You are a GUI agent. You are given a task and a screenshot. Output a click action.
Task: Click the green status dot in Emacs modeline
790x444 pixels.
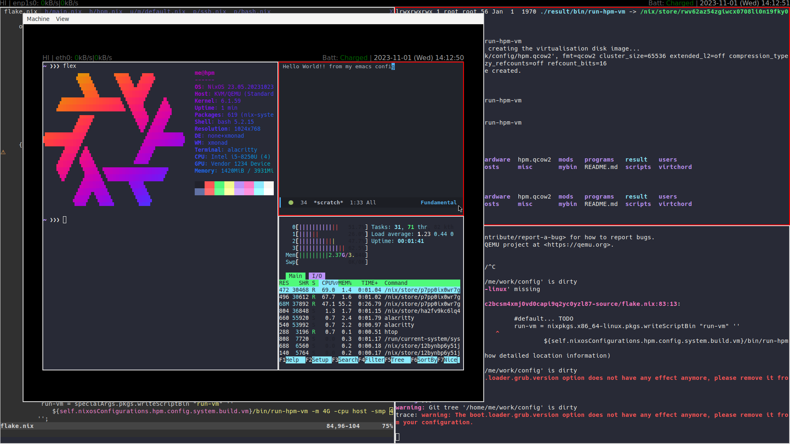click(291, 203)
